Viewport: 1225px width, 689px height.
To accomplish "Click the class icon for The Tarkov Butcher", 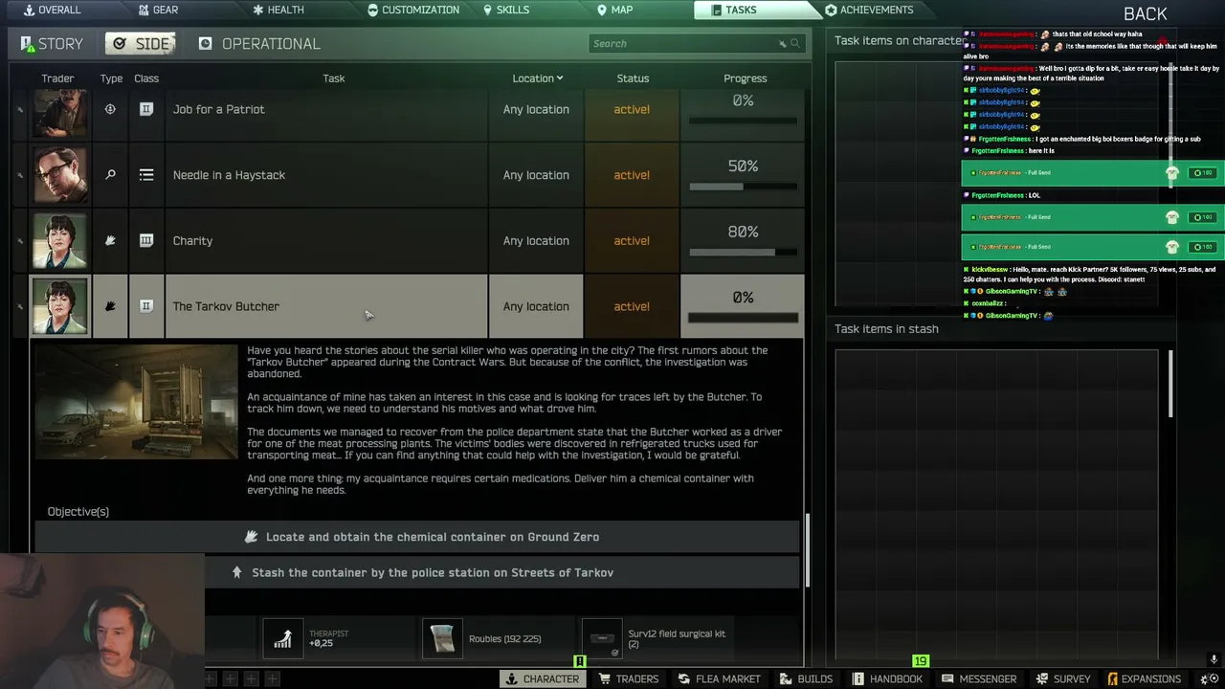I will (146, 306).
